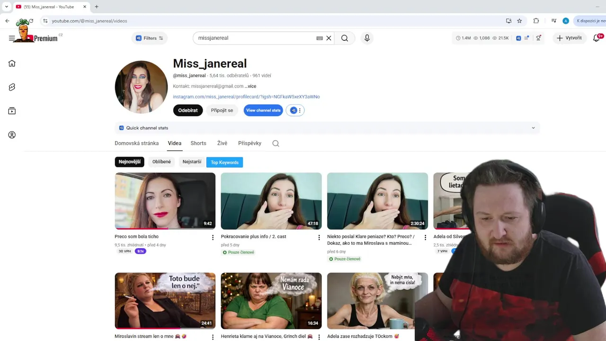Open the instagram.com/miss_janereal link
Screen dimensions: 606x341
click(x=246, y=97)
